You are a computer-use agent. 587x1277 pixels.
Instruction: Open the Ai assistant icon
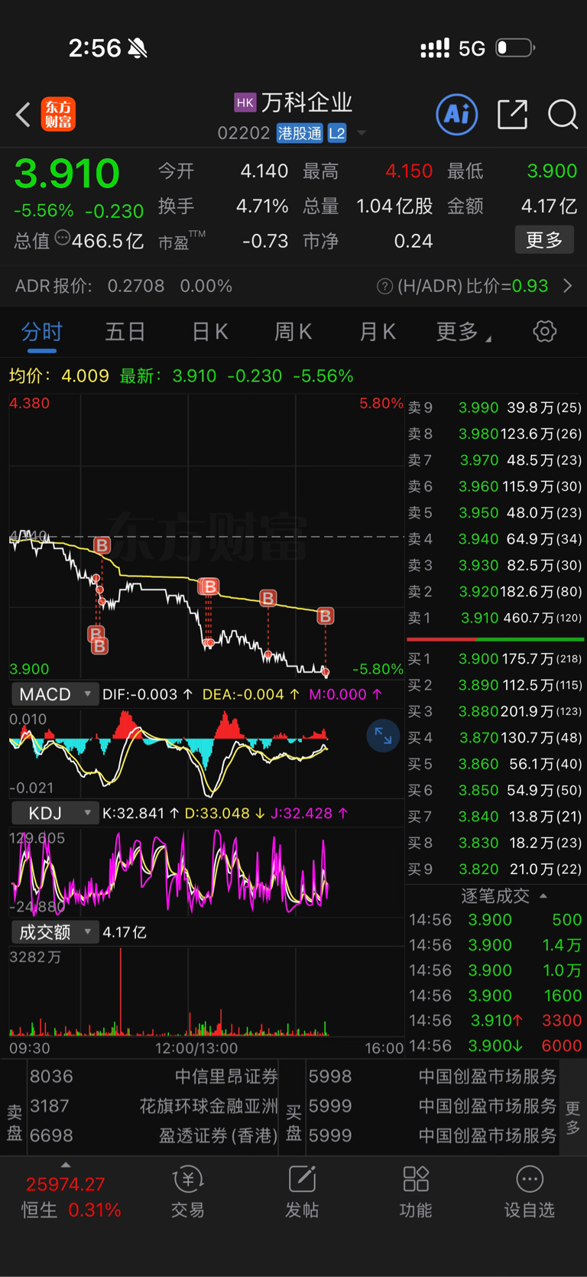tap(457, 115)
